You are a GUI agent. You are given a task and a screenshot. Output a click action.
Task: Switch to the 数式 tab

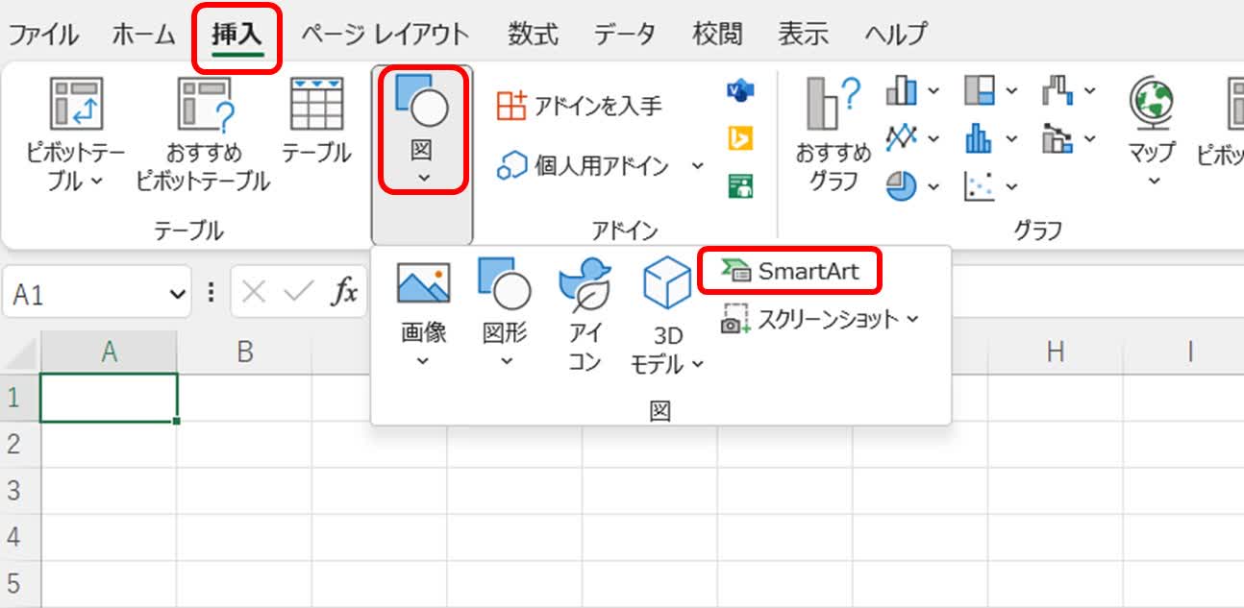point(533,35)
